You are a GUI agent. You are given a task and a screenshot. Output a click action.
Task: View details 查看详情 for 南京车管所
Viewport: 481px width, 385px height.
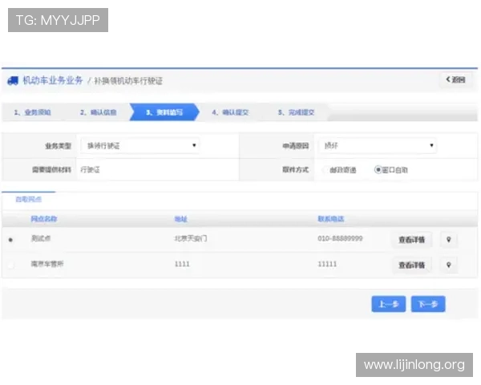click(x=412, y=265)
